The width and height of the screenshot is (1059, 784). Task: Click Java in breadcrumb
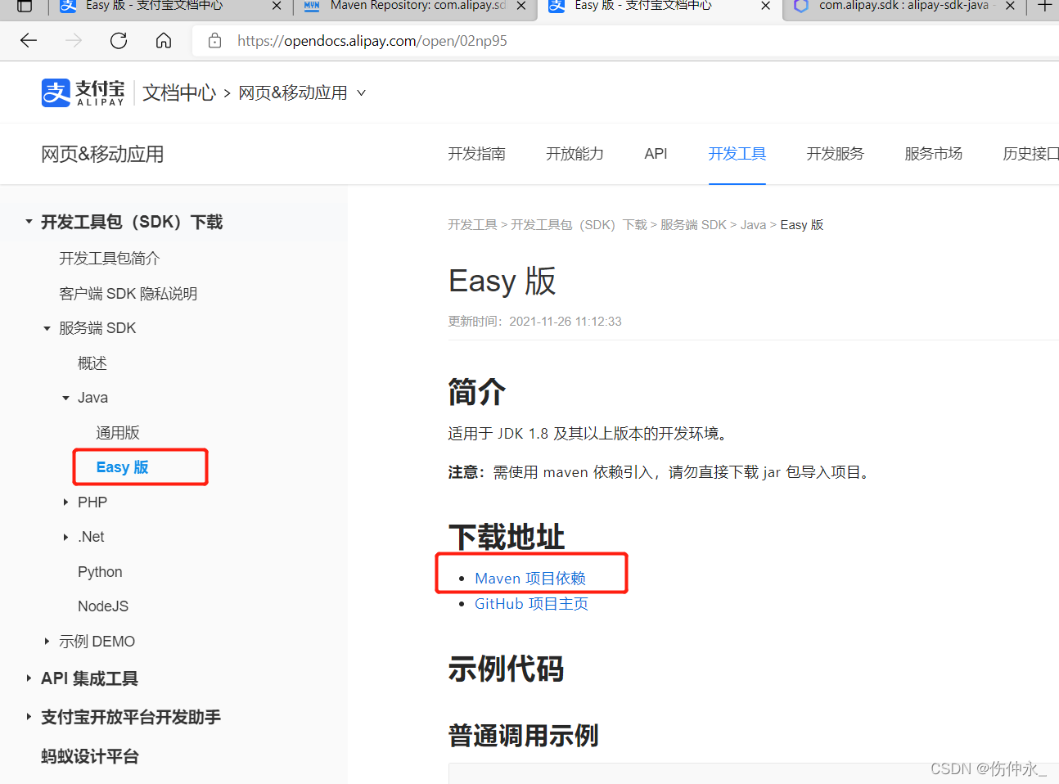[753, 225]
